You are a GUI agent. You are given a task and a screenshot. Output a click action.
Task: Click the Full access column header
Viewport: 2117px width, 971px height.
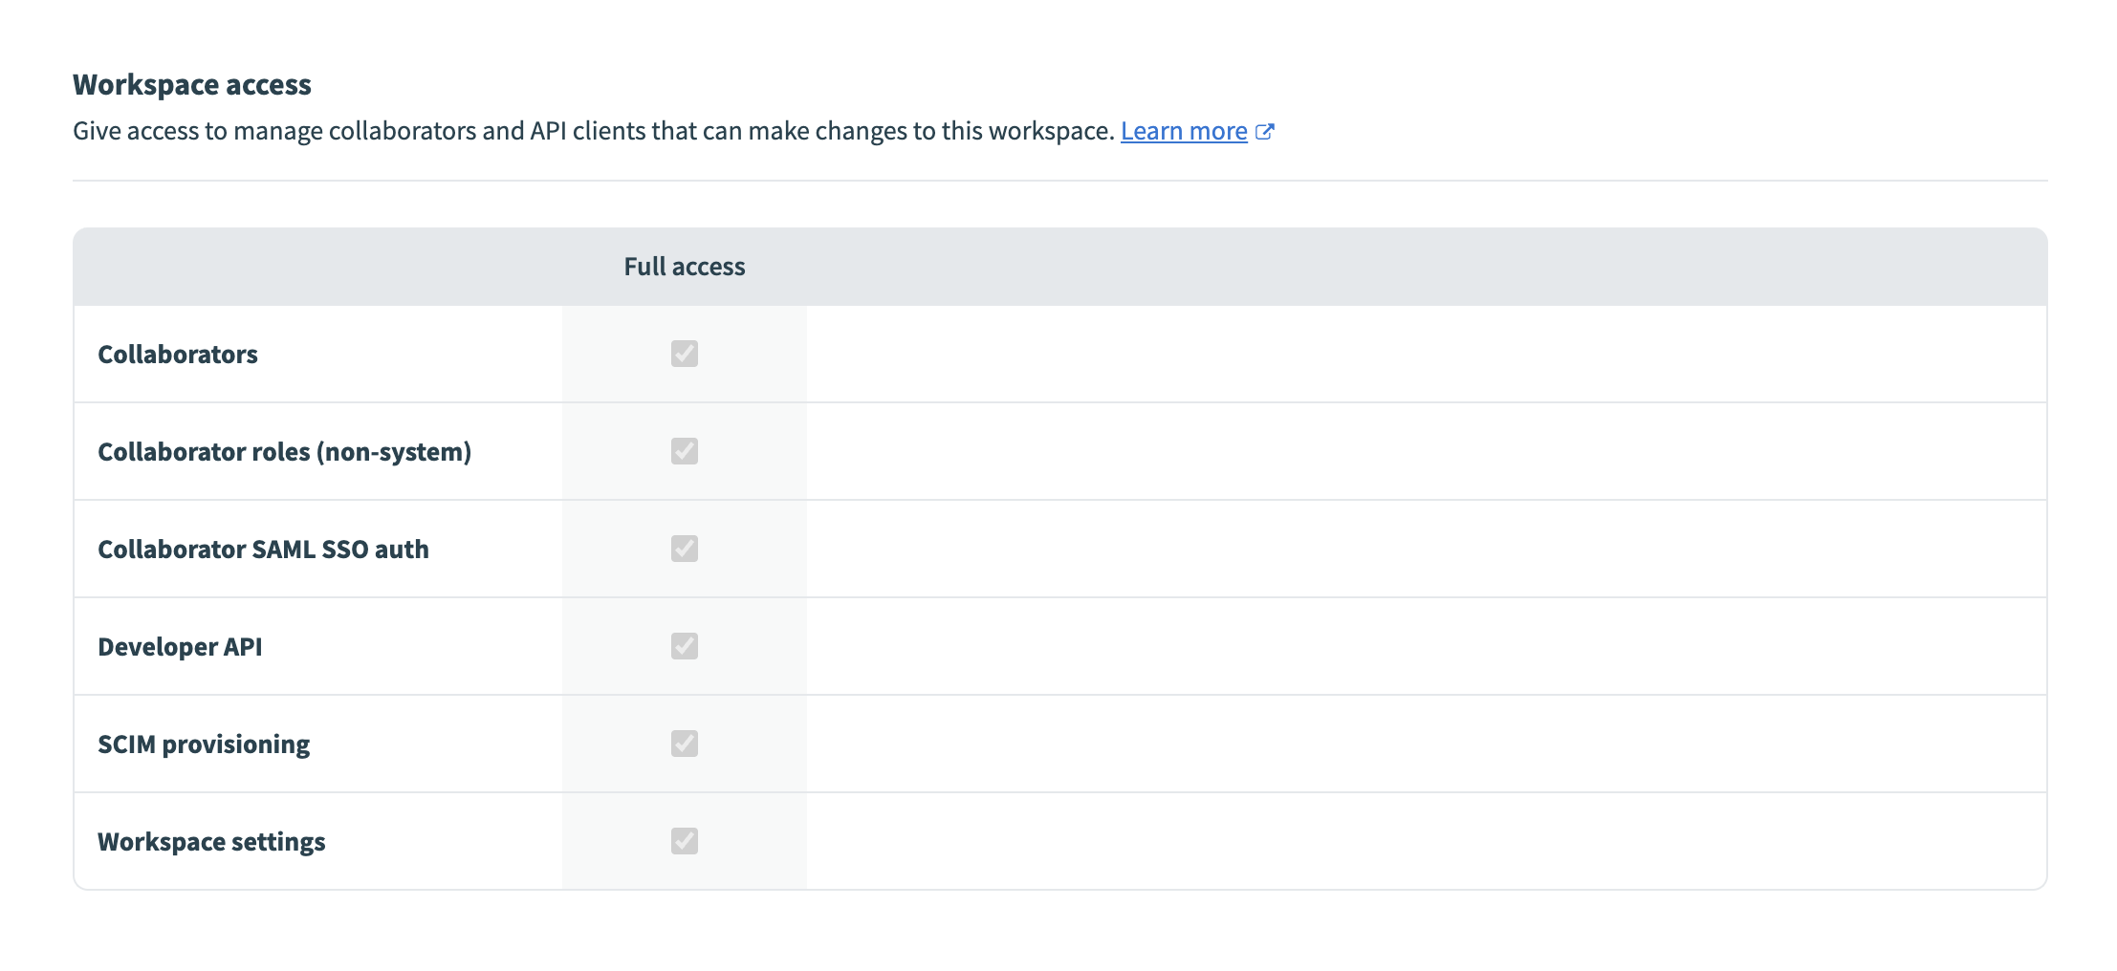pyautogui.click(x=684, y=267)
